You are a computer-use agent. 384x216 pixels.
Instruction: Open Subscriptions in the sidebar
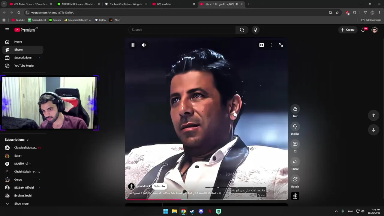pyautogui.click(x=23, y=58)
